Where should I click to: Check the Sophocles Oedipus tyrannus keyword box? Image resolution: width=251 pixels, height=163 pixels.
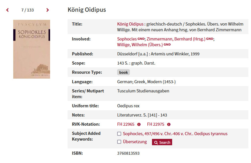pos(119,134)
